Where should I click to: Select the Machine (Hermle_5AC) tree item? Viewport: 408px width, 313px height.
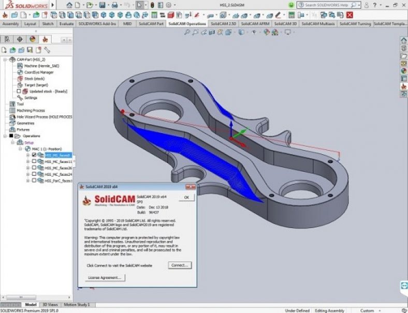click(41, 66)
